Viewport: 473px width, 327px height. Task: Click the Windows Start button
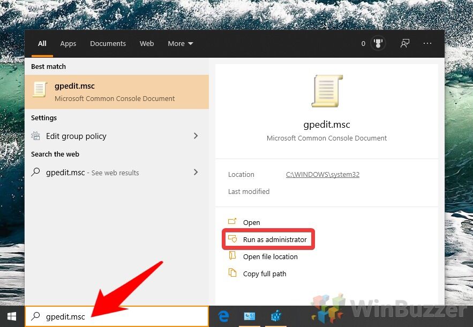(x=12, y=316)
